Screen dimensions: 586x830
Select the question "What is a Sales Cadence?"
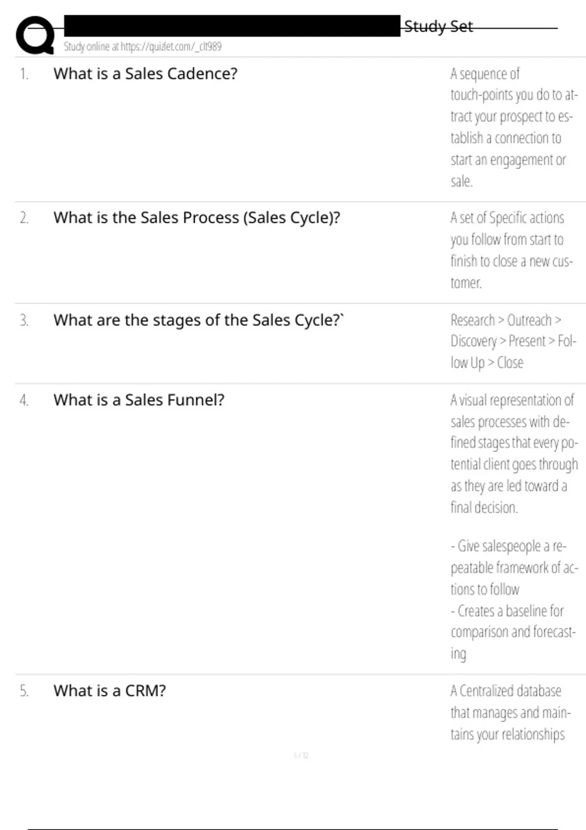[146, 74]
